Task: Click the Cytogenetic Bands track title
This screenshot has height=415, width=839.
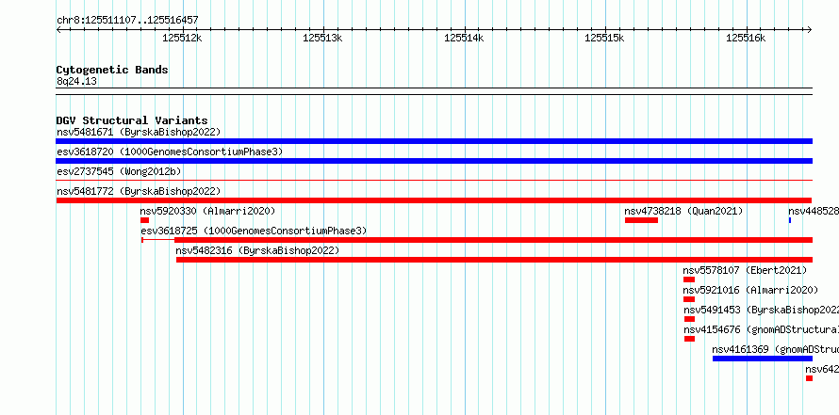Action: point(112,70)
